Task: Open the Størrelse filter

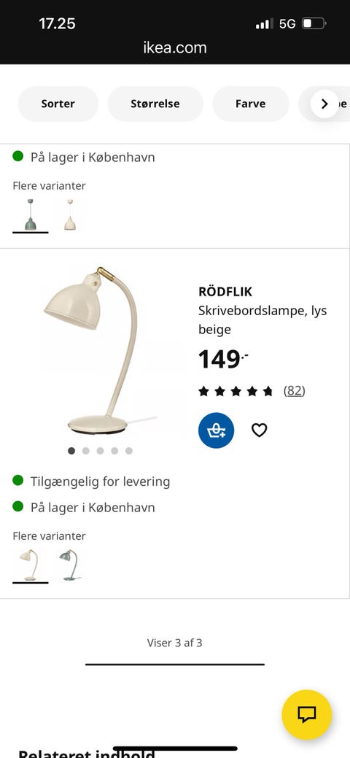Action: 155,104
